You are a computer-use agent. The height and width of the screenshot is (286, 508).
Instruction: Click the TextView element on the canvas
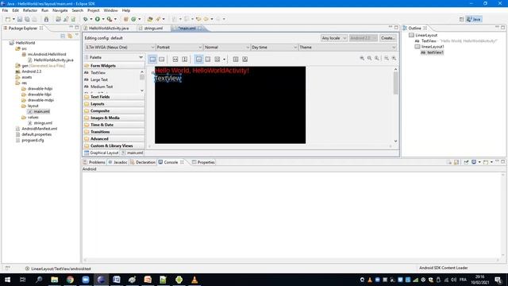click(168, 79)
